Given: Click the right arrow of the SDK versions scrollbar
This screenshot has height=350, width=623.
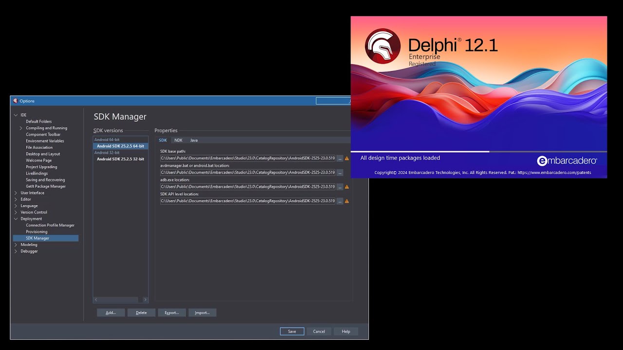Looking at the screenshot, I should pyautogui.click(x=145, y=300).
